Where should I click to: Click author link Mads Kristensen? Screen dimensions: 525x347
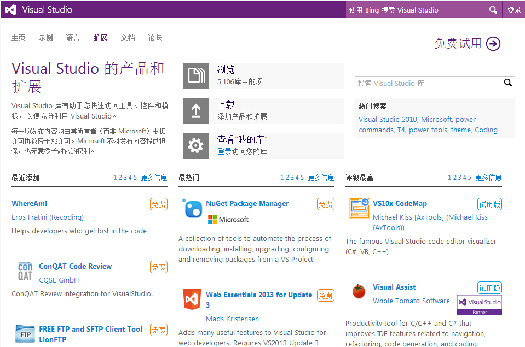[232, 319]
